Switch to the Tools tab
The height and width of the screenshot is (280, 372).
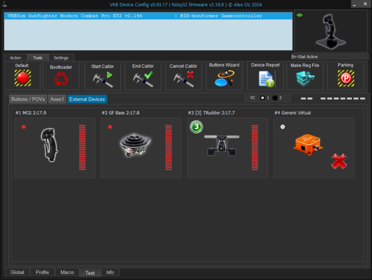coord(38,58)
